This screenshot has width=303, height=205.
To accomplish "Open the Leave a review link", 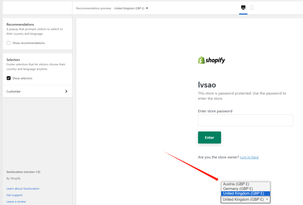I will [x=16, y=202].
